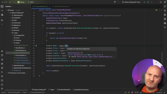
Task: Open the Database tool window icon in right strip
Action: (165, 15)
